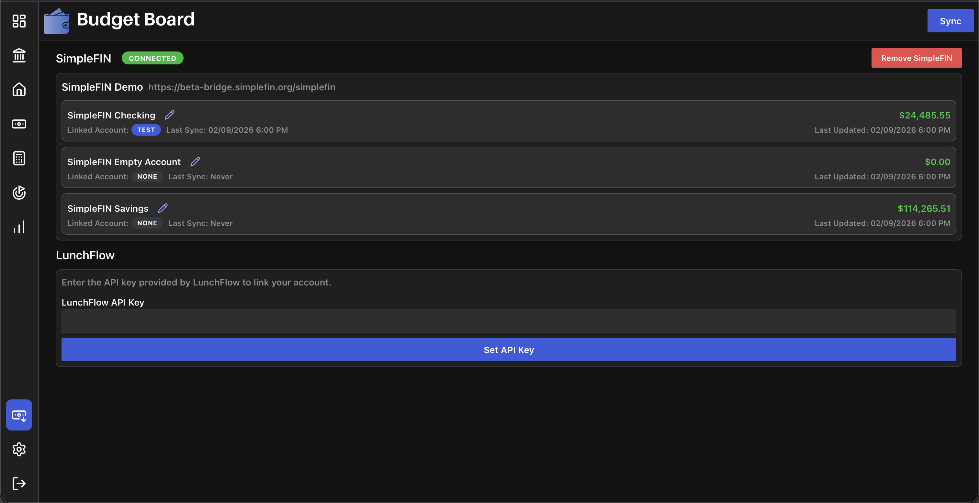
Task: Open the budgets calculator icon
Action: click(19, 158)
